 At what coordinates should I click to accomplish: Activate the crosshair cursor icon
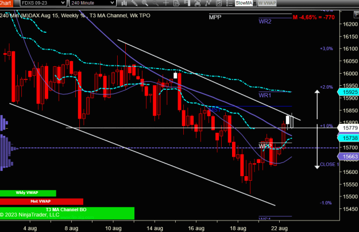pyautogui.click(x=166, y=3)
